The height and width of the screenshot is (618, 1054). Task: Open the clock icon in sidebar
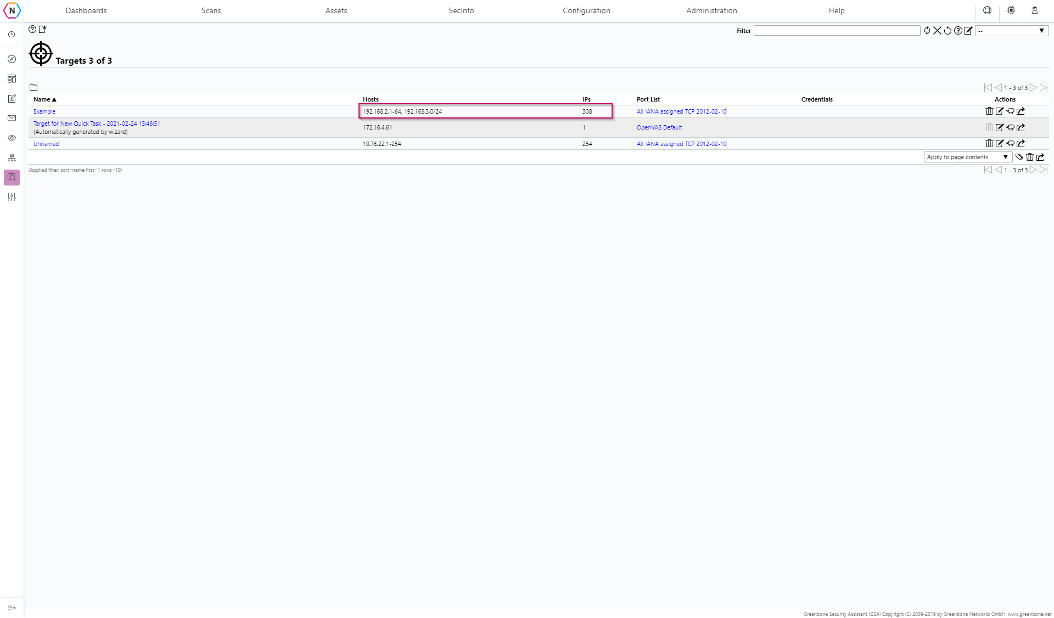click(12, 35)
